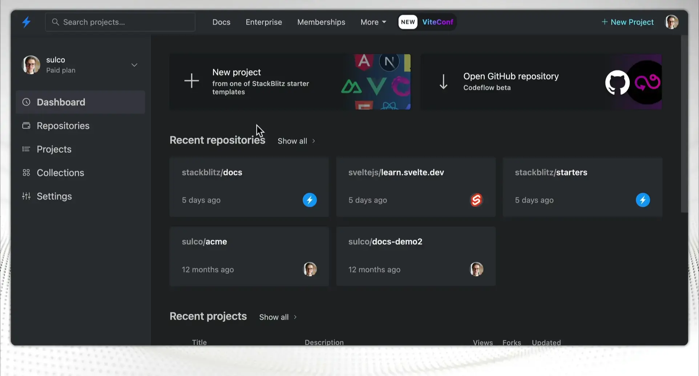Focus the Search projects input field
Screen dimensions: 699x376
[x=120, y=22]
